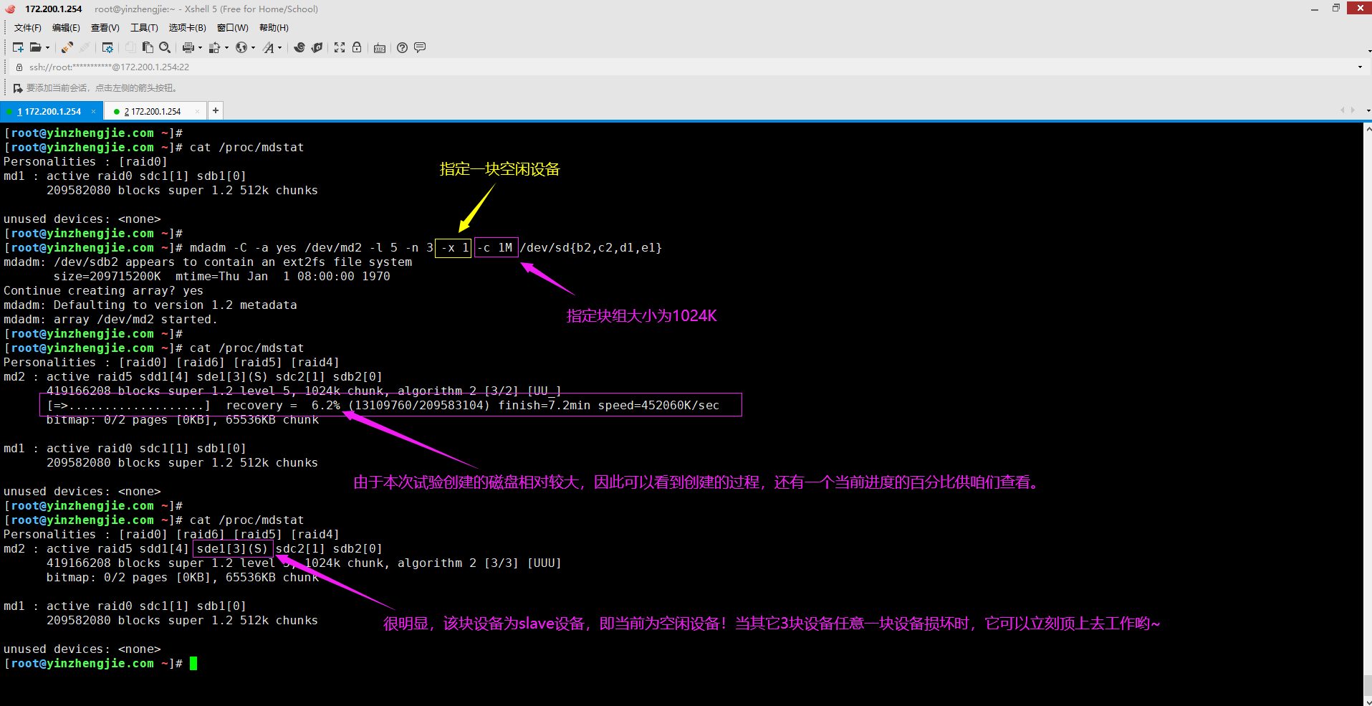Image resolution: width=1372 pixels, height=706 pixels.
Task: Toggle the address bar padlock icon
Action: [x=19, y=67]
